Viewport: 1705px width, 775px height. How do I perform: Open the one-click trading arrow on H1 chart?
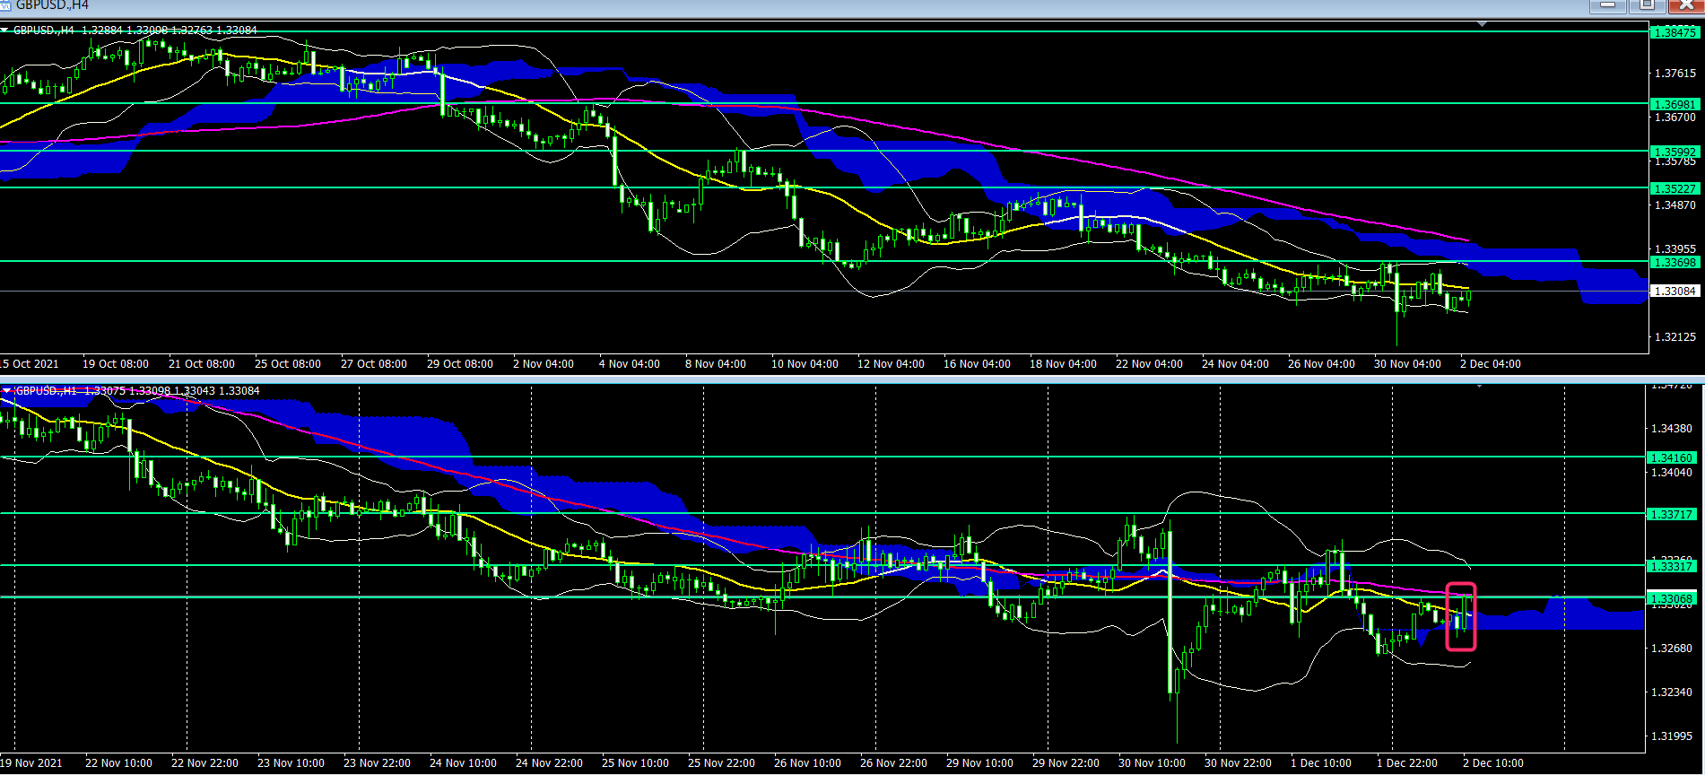(x=6, y=391)
